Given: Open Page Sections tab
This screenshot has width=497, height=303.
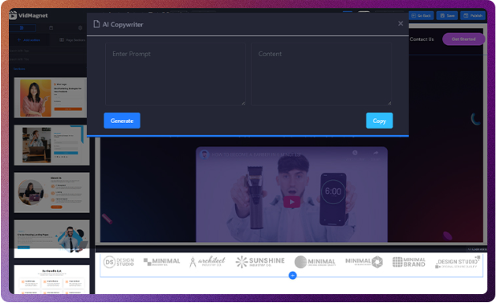Looking at the screenshot, I should pyautogui.click(x=72, y=40).
